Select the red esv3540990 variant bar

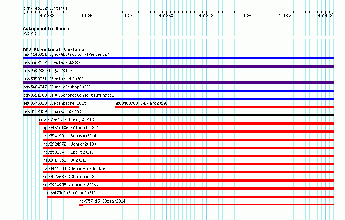pyautogui.click(x=188, y=140)
